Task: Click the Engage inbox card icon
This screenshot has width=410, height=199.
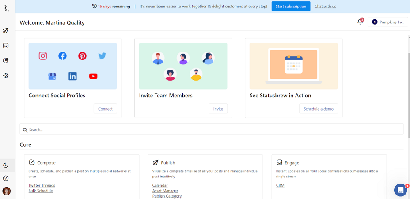Action: (279, 162)
